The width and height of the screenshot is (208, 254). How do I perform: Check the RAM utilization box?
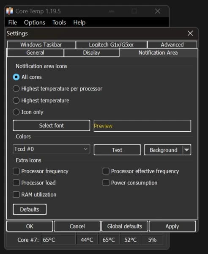click(x=16, y=195)
